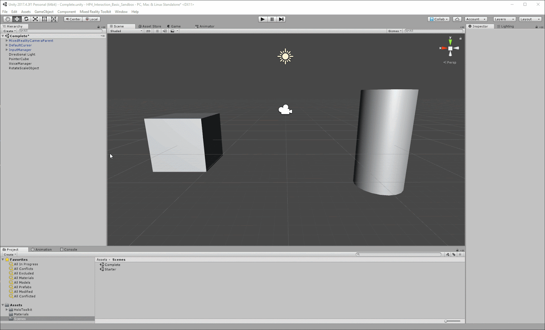This screenshot has height=330, width=545.
Task: Select the Rect transform tool
Action: [x=45, y=19]
